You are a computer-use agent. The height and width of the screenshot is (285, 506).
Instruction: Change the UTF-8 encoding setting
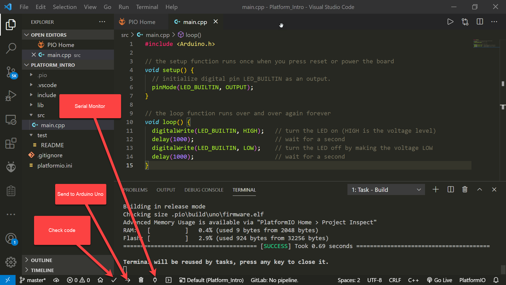tap(374, 280)
